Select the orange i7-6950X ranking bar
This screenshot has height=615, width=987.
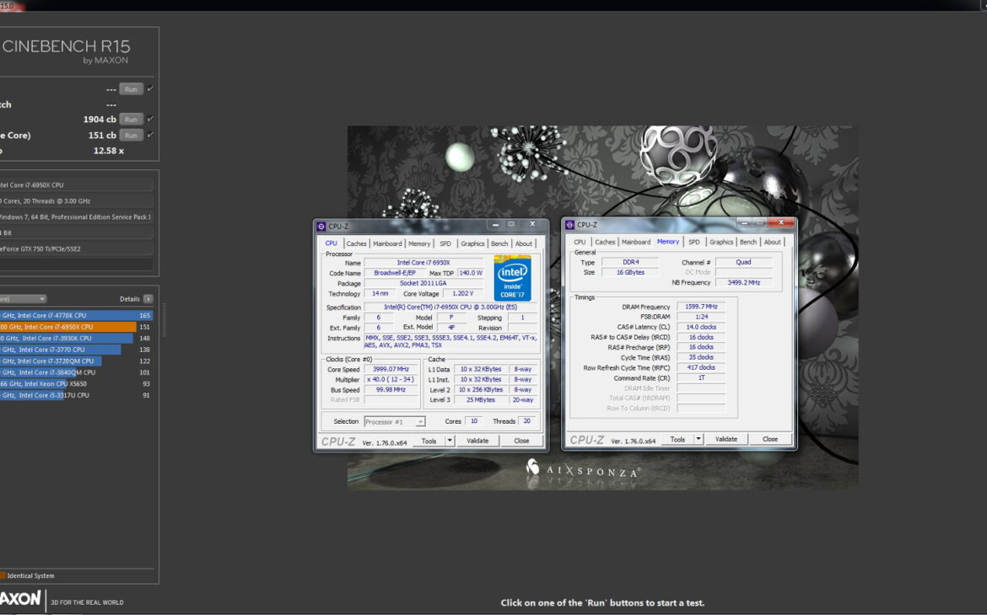click(67, 327)
